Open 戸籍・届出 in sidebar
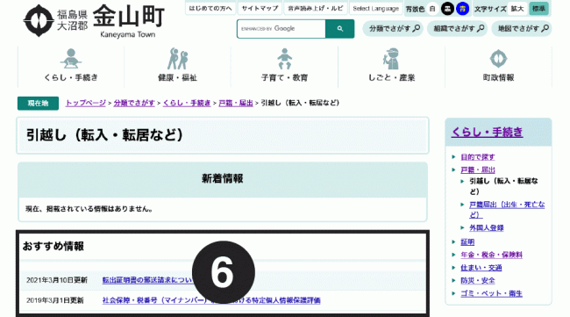 click(x=478, y=170)
